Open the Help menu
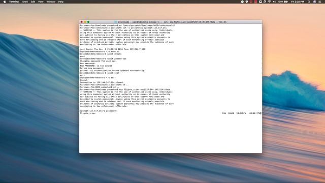Viewport: 325px width, 183px height. [x=61, y=2]
